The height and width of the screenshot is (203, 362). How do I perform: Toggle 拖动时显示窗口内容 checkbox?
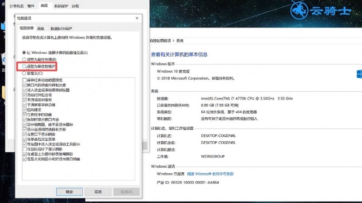[x=25, y=120]
